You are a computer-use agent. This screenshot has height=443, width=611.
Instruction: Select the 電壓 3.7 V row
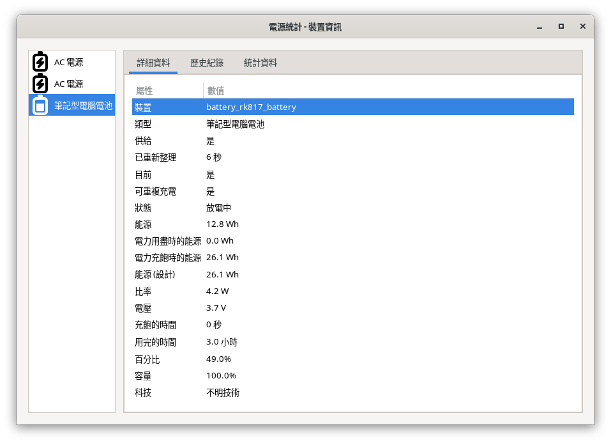352,308
